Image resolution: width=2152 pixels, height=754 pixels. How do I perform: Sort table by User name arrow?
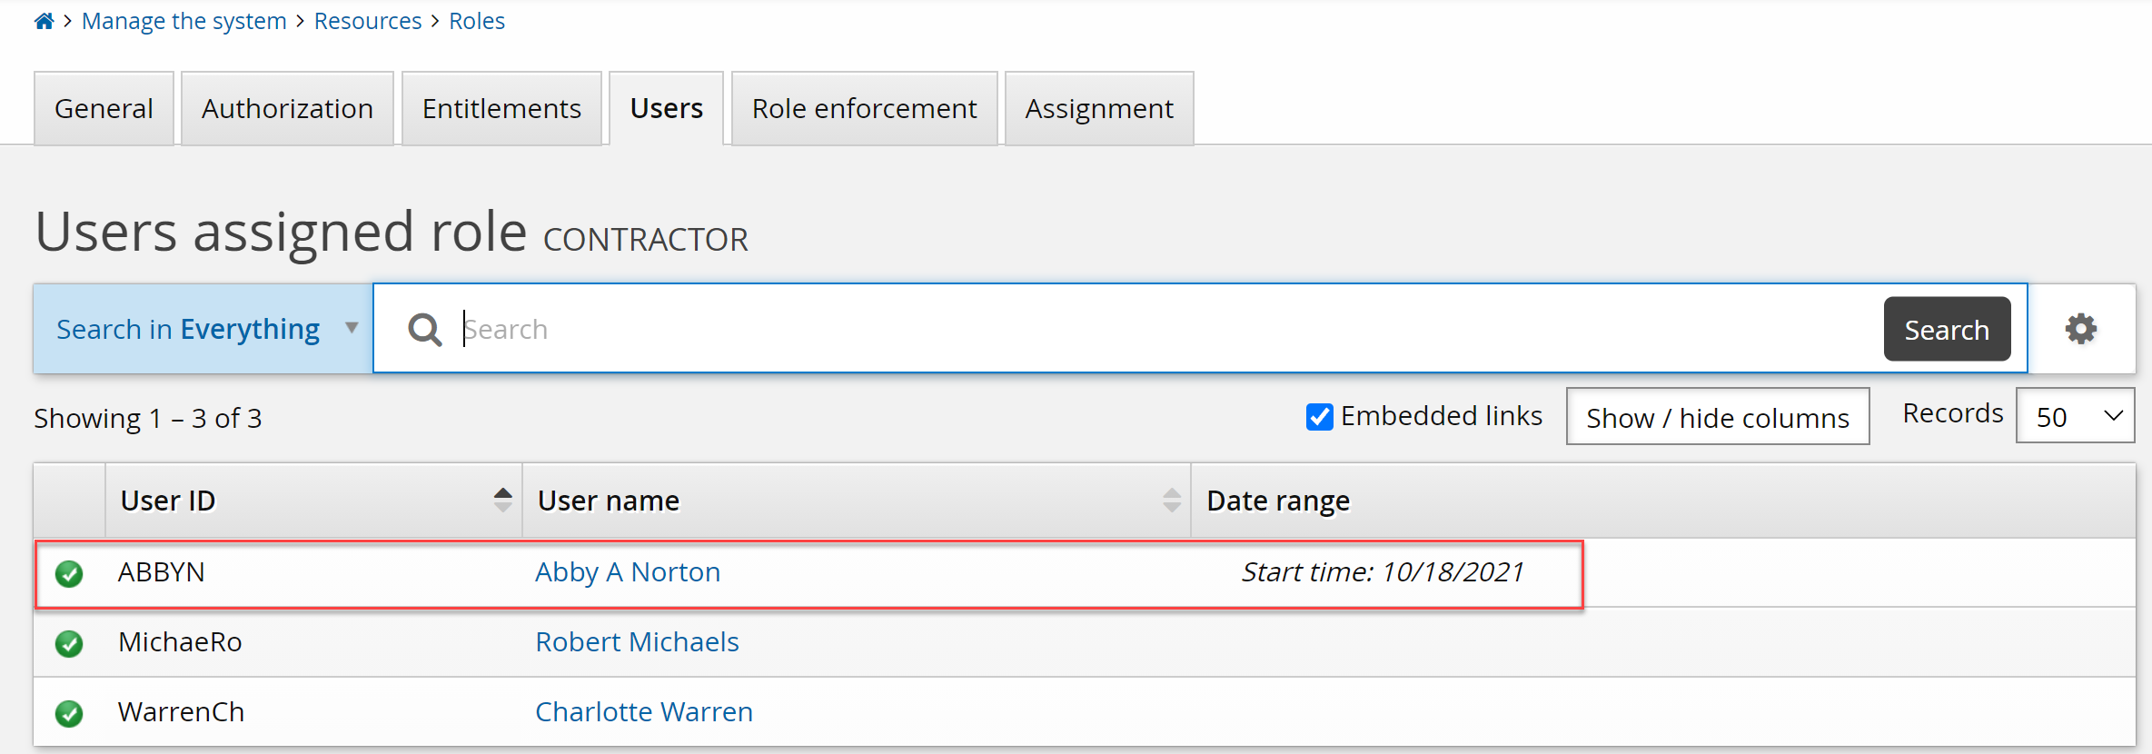(1171, 500)
